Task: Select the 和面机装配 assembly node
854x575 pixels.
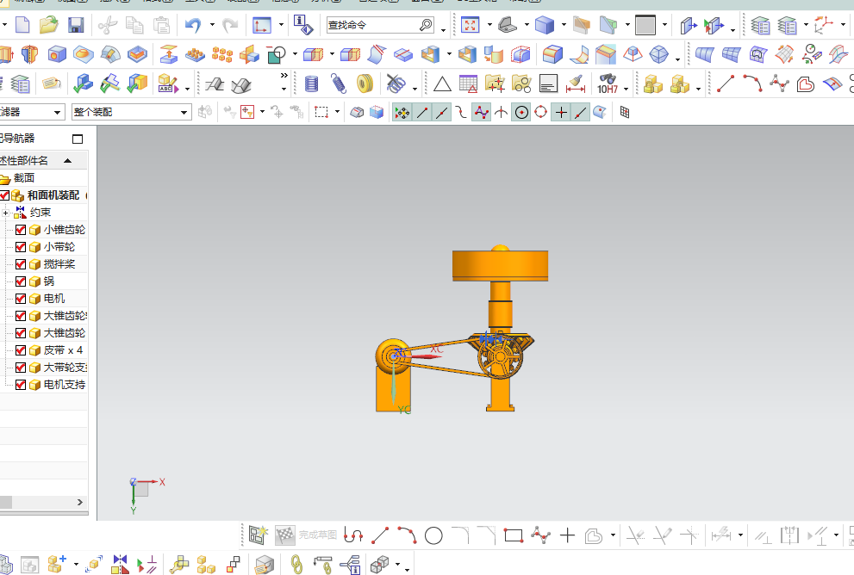Action: point(53,195)
